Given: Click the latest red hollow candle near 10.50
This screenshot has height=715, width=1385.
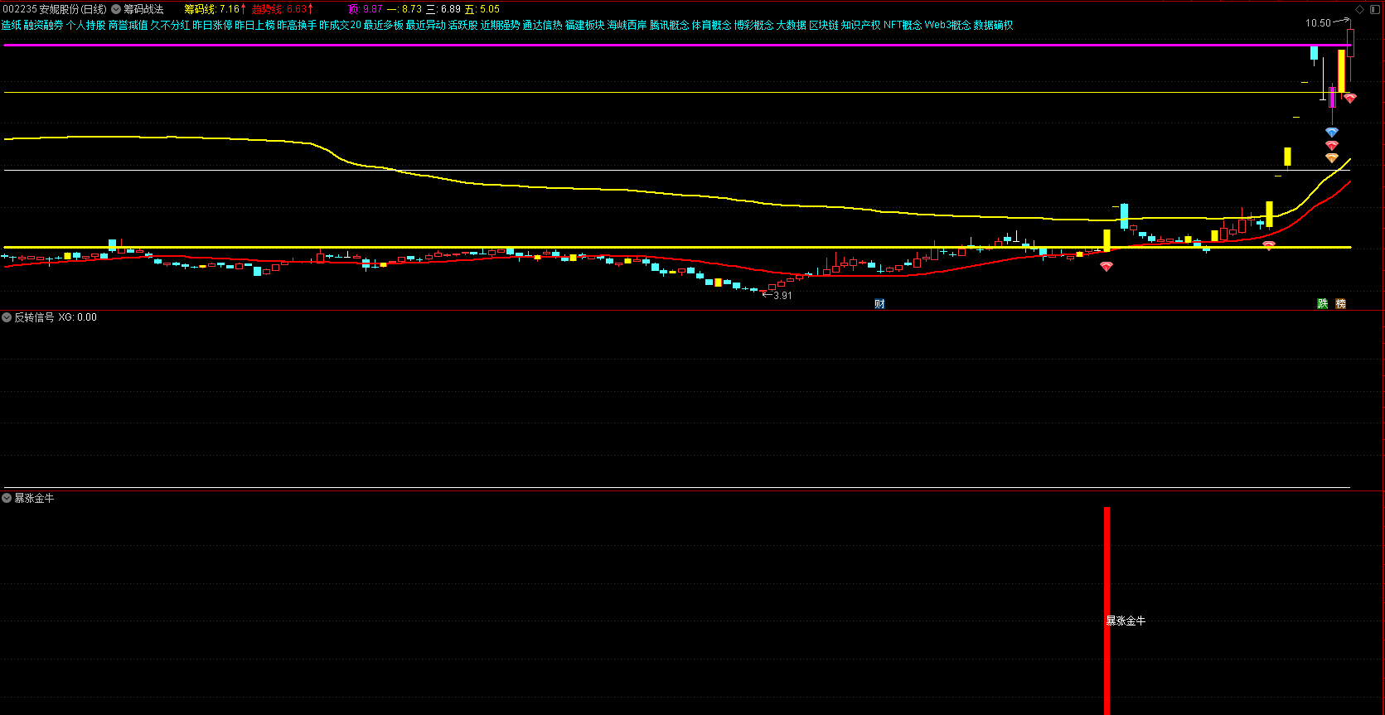Looking at the screenshot, I should click(1350, 43).
